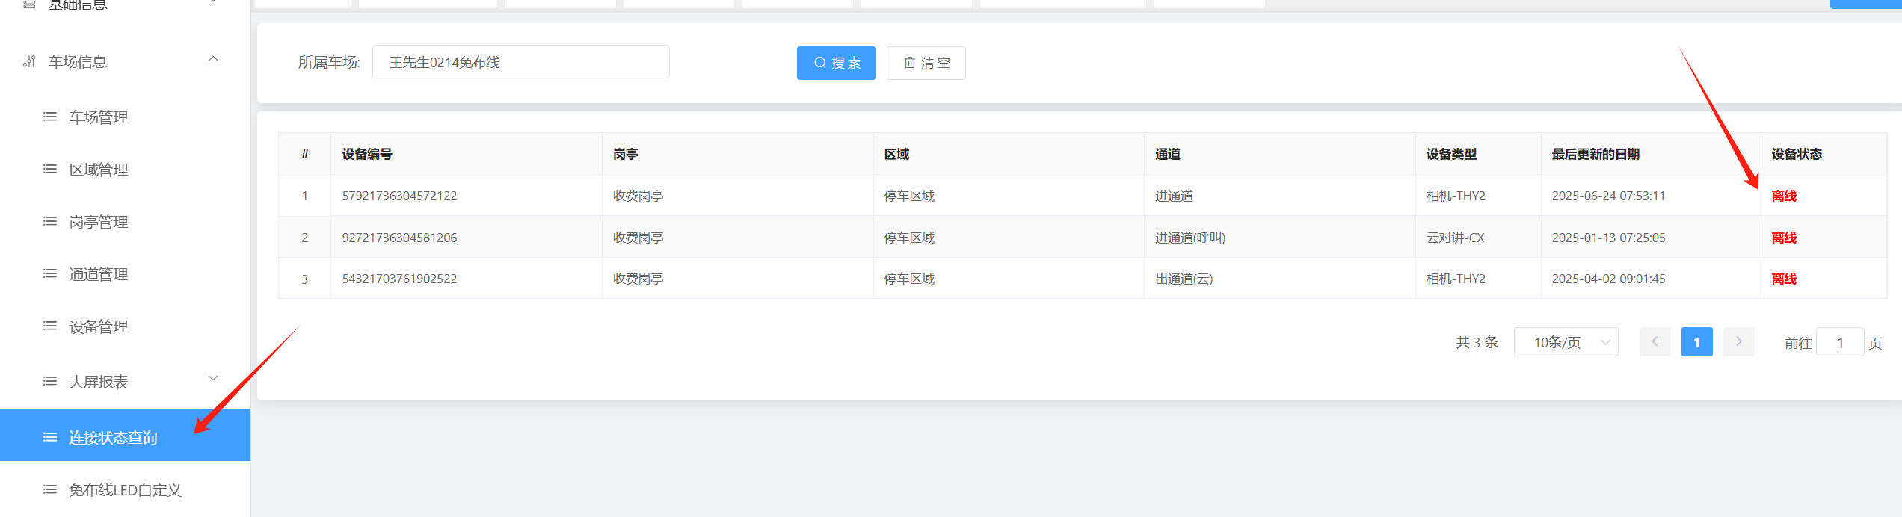Image resolution: width=1902 pixels, height=517 pixels.
Task: Click the 车场信息 sliders icon
Action: point(29,61)
